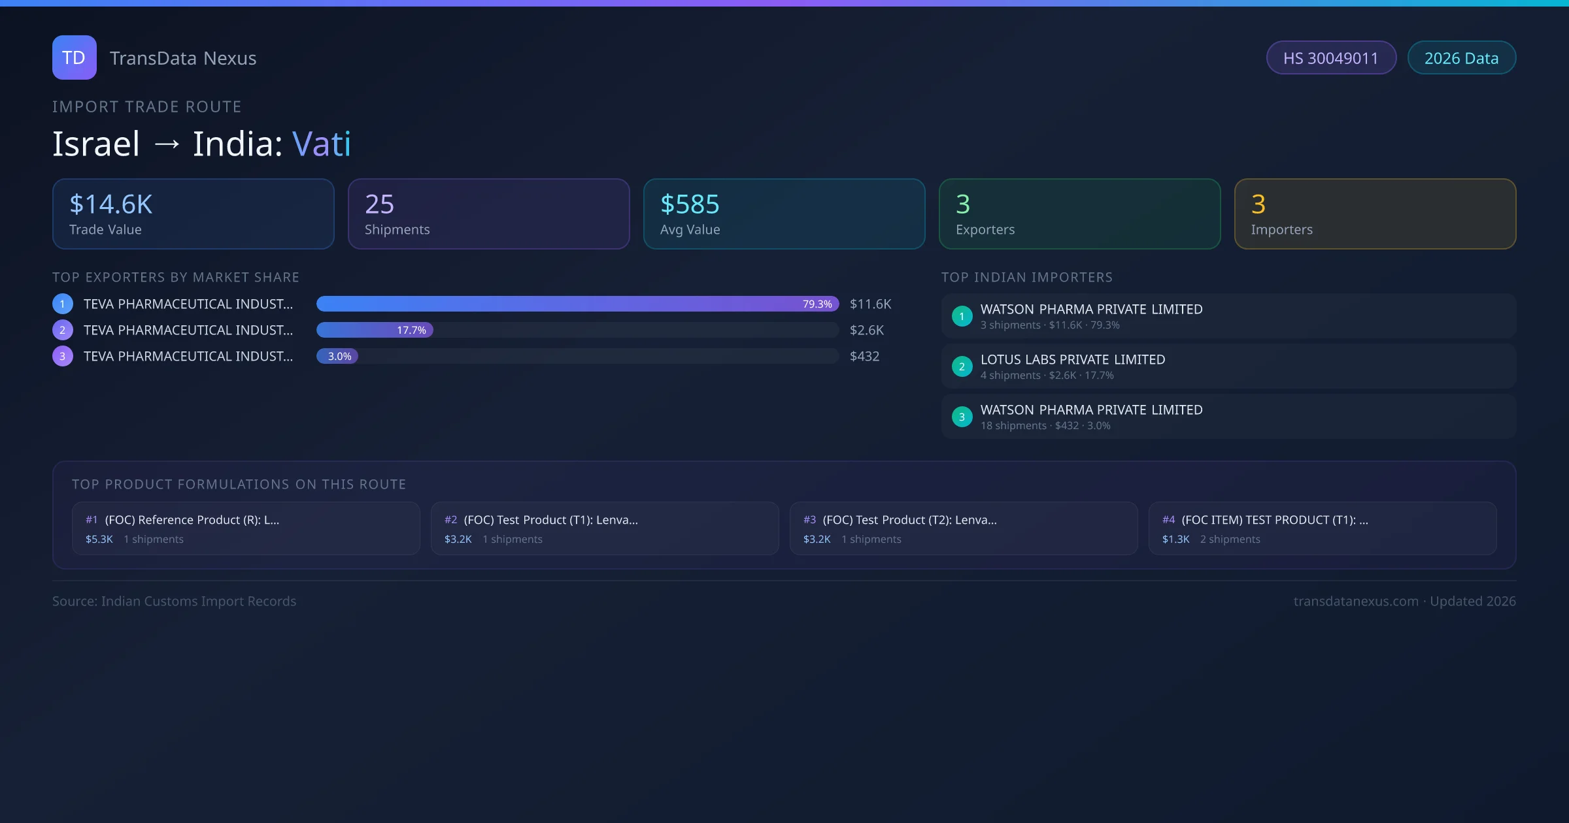Screen dimensions: 1569x823
Task: Click the 79.3% market share bar
Action: click(577, 304)
